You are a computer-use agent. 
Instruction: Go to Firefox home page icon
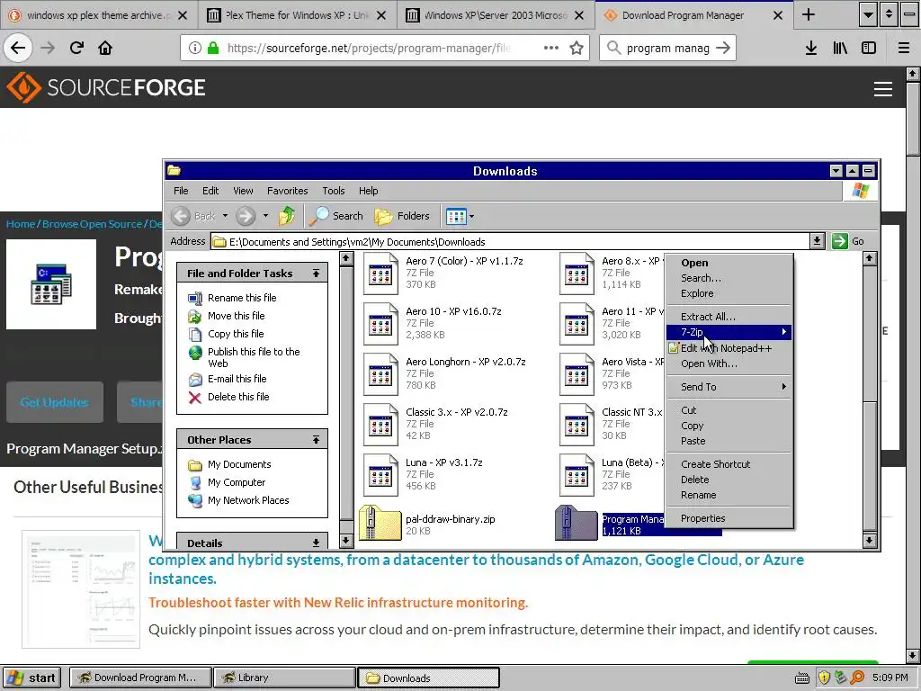click(x=105, y=48)
